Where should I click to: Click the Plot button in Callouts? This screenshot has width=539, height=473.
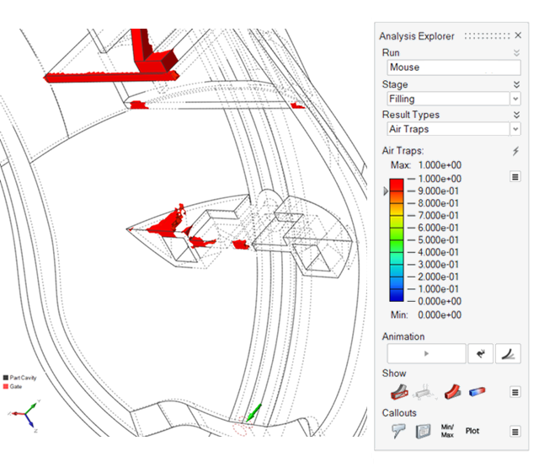coord(472,431)
